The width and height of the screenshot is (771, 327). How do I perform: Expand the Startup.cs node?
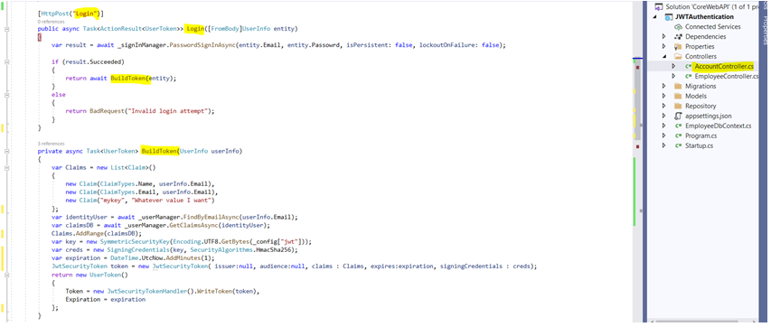663,145
